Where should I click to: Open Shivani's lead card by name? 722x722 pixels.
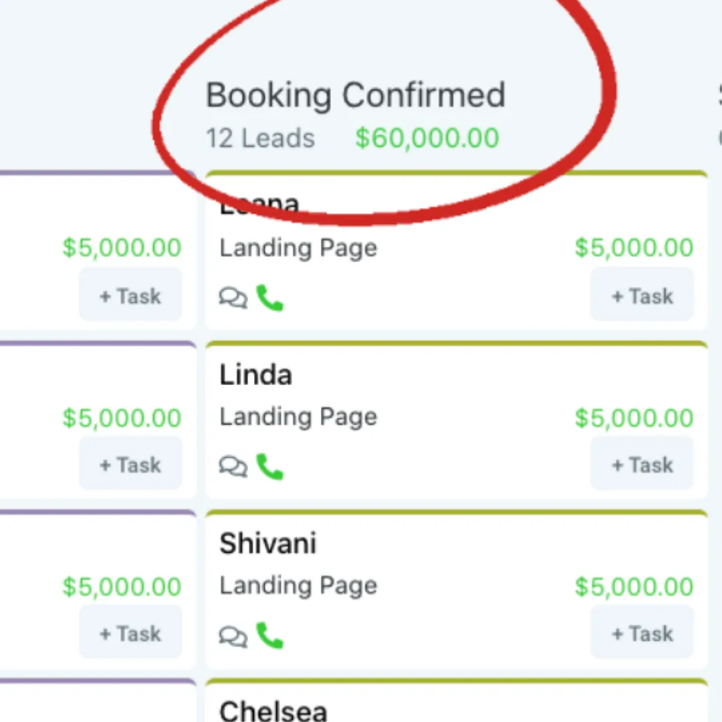pos(267,544)
